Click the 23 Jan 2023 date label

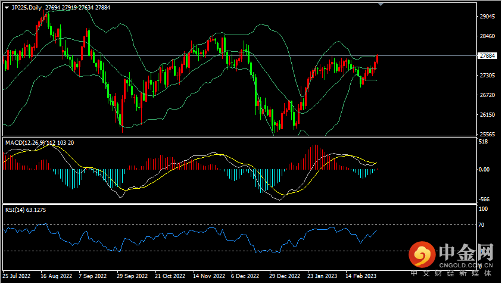[x=322, y=276]
